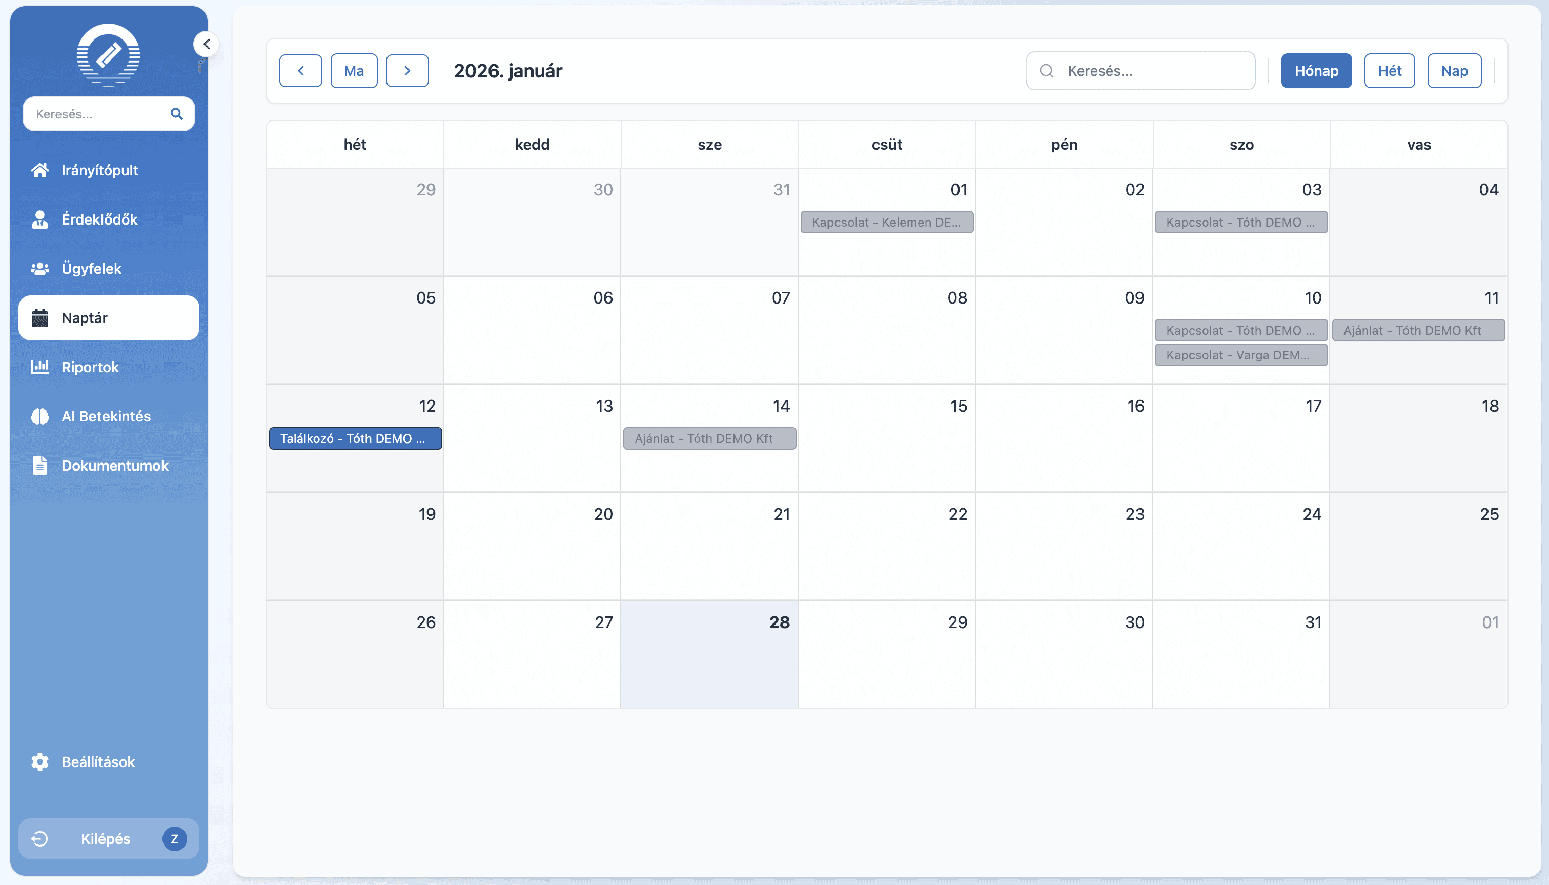Viewport: 1549px width, 885px height.
Task: Open the Kapcsolat - Varga DEM... event on the 10th
Action: click(1240, 355)
